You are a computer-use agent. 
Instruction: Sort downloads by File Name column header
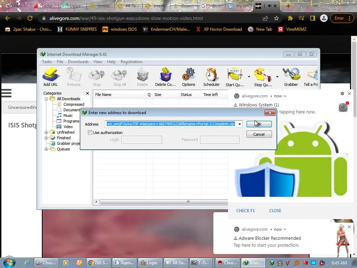click(119, 95)
